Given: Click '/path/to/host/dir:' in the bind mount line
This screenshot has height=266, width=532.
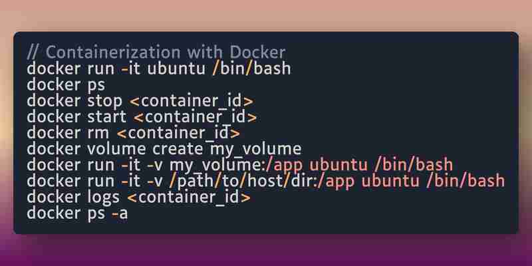Looking at the screenshot, I should pyautogui.click(x=243, y=181).
